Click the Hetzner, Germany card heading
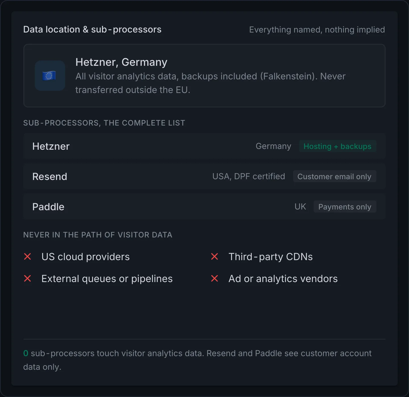The image size is (409, 397). tap(121, 62)
